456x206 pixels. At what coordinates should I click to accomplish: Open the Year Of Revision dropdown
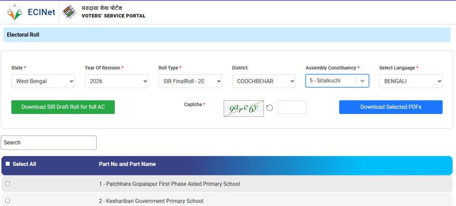[116, 81]
